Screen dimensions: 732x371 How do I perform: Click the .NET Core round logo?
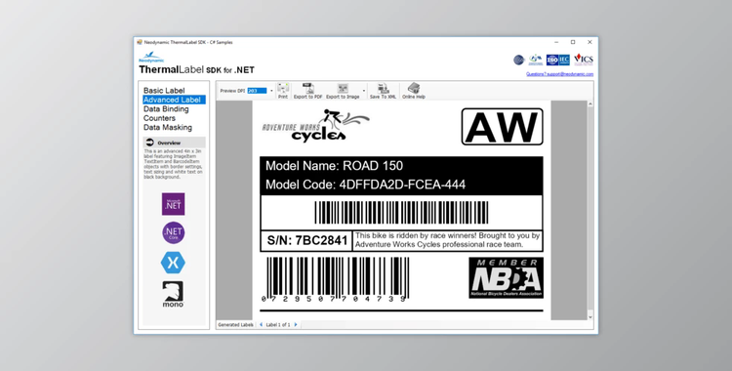point(173,232)
